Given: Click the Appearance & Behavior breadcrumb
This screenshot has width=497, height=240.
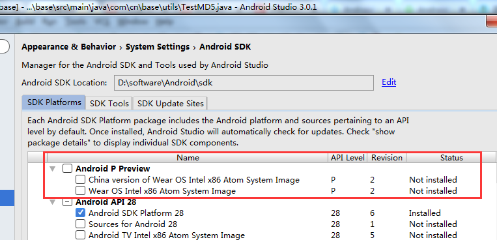Looking at the screenshot, I should click(69, 47).
